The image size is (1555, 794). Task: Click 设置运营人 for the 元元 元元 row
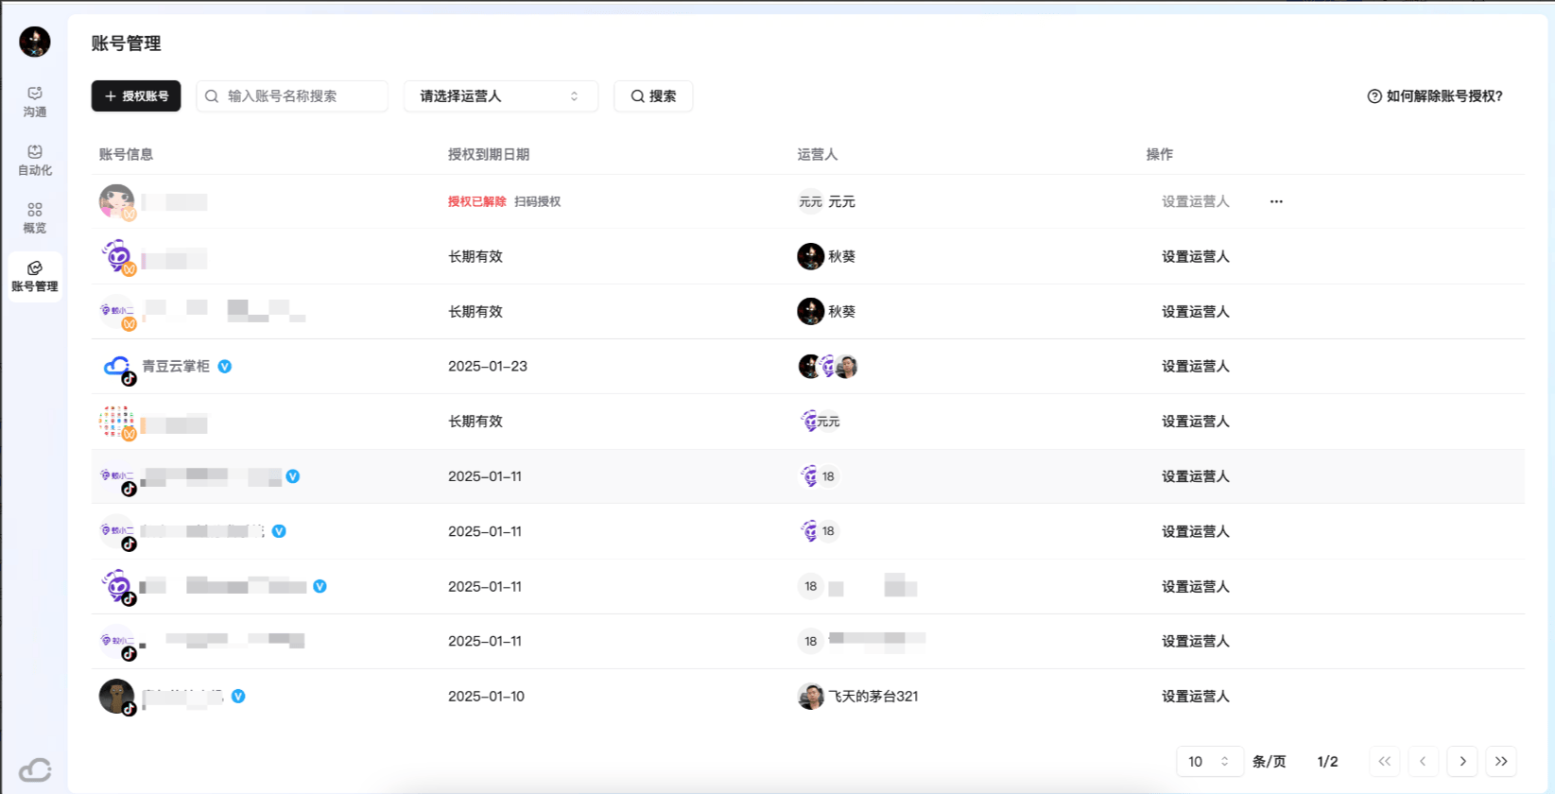[1196, 201]
